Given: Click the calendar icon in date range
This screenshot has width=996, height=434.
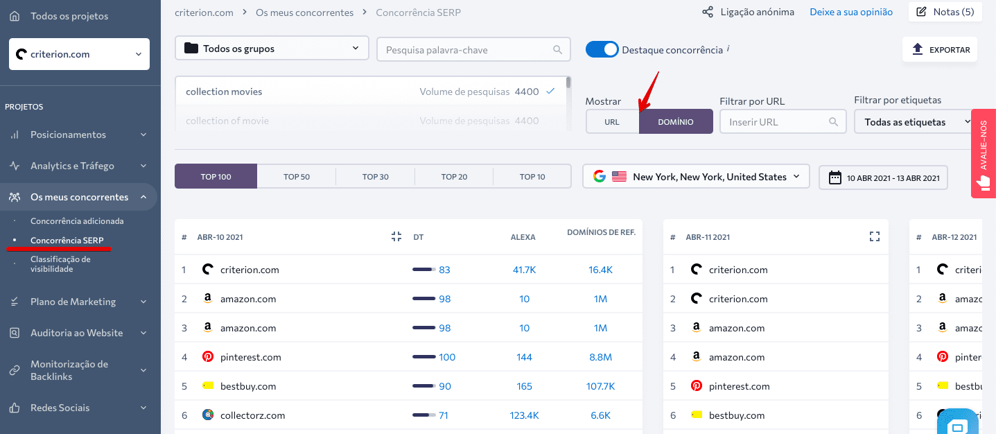Looking at the screenshot, I should click(835, 177).
